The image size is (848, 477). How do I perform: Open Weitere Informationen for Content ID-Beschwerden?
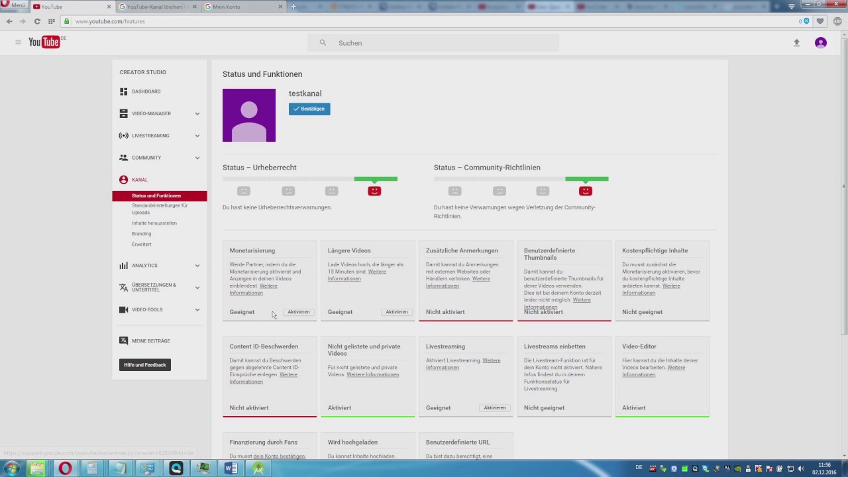(x=263, y=378)
